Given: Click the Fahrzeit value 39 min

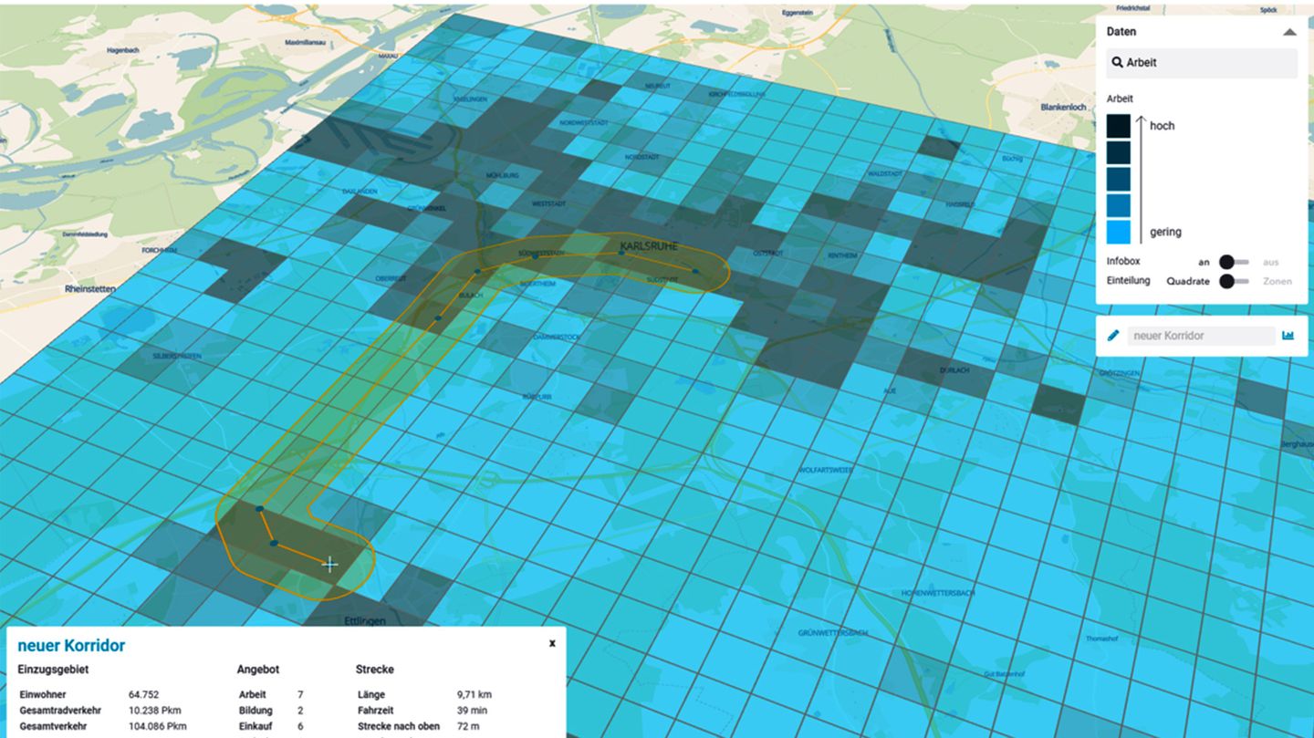Looking at the screenshot, I should pos(472,710).
